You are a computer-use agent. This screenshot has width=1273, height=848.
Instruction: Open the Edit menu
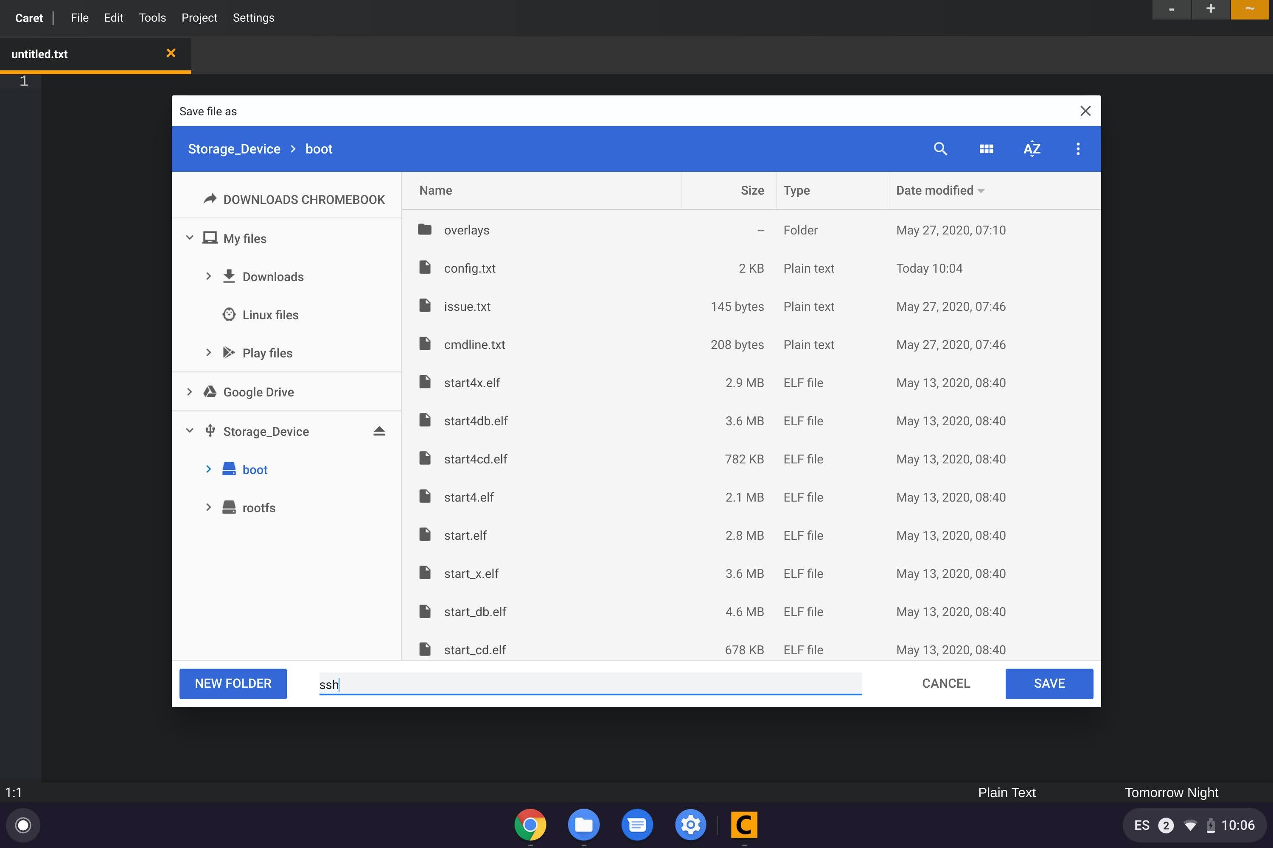(x=113, y=17)
